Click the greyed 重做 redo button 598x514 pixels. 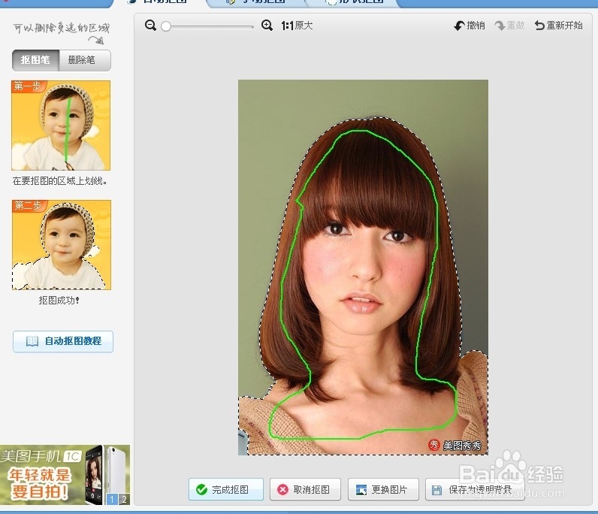point(509,26)
